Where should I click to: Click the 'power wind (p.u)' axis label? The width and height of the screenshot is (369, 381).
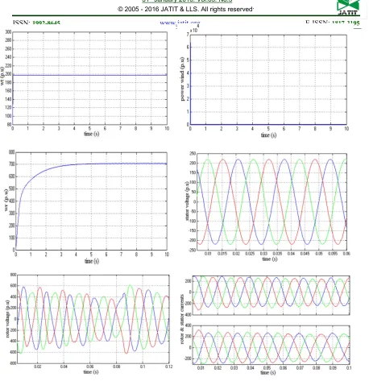click(183, 79)
